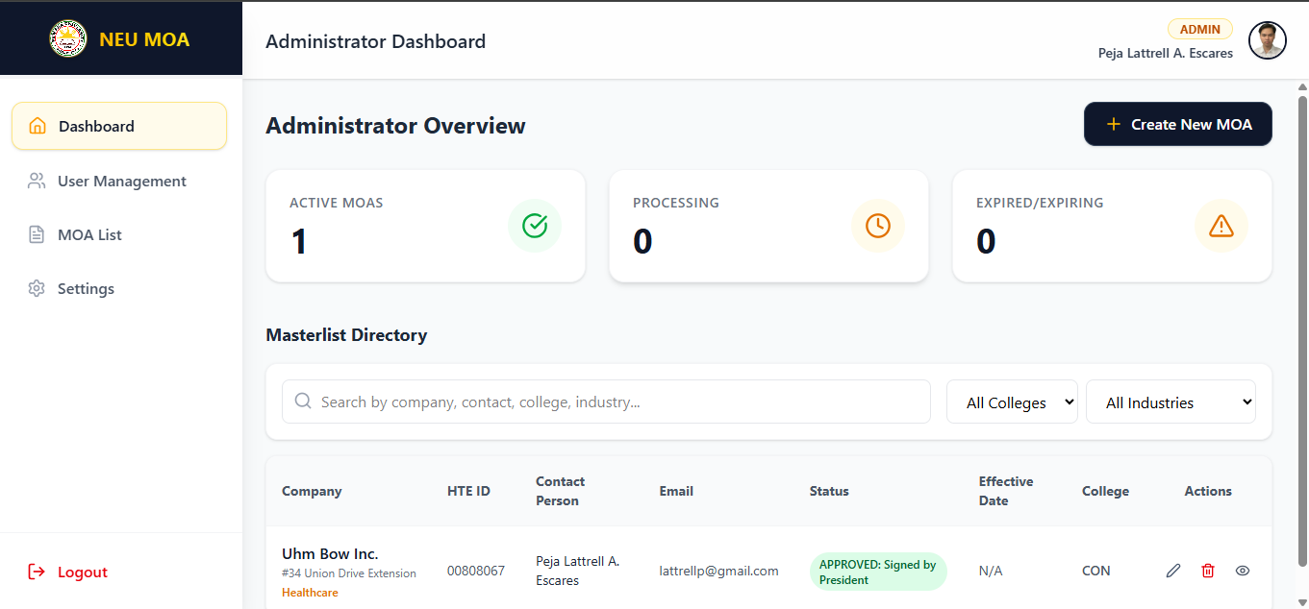1309x609 pixels.
Task: Click the masterlist search input field
Action: (606, 402)
